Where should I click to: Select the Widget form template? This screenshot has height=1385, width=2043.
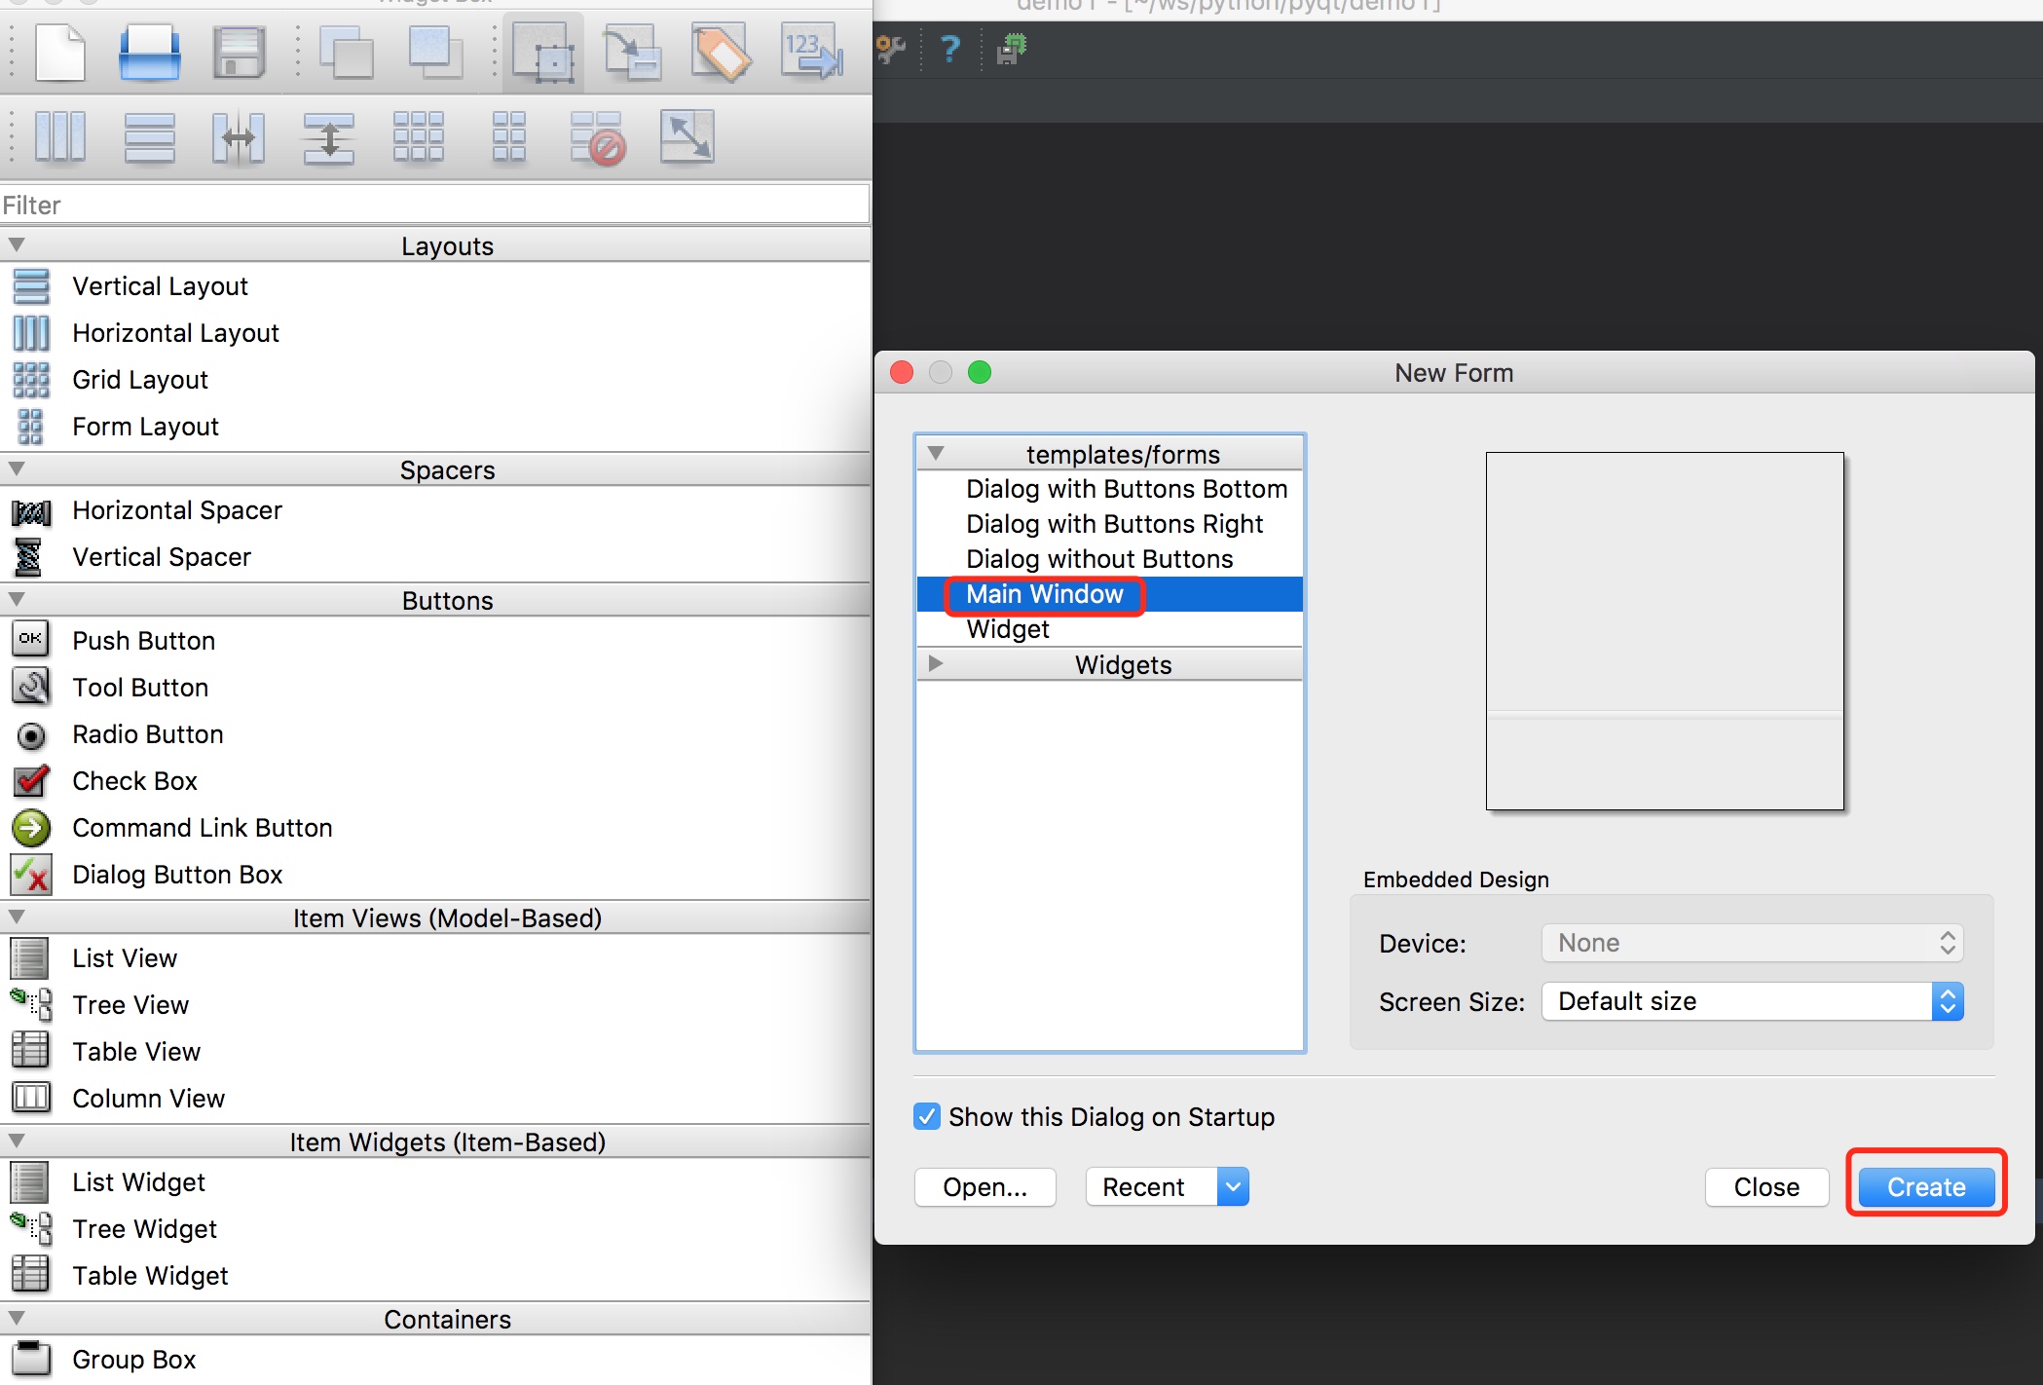1008,629
